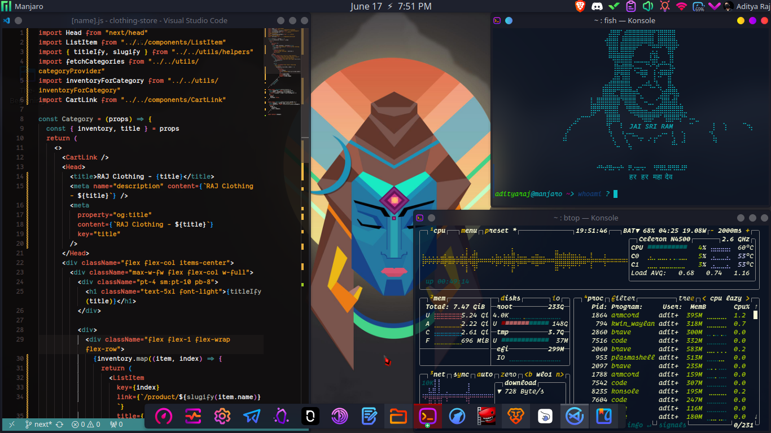
Task: Launch the blue wolf browser dock icon
Action: click(x=457, y=417)
